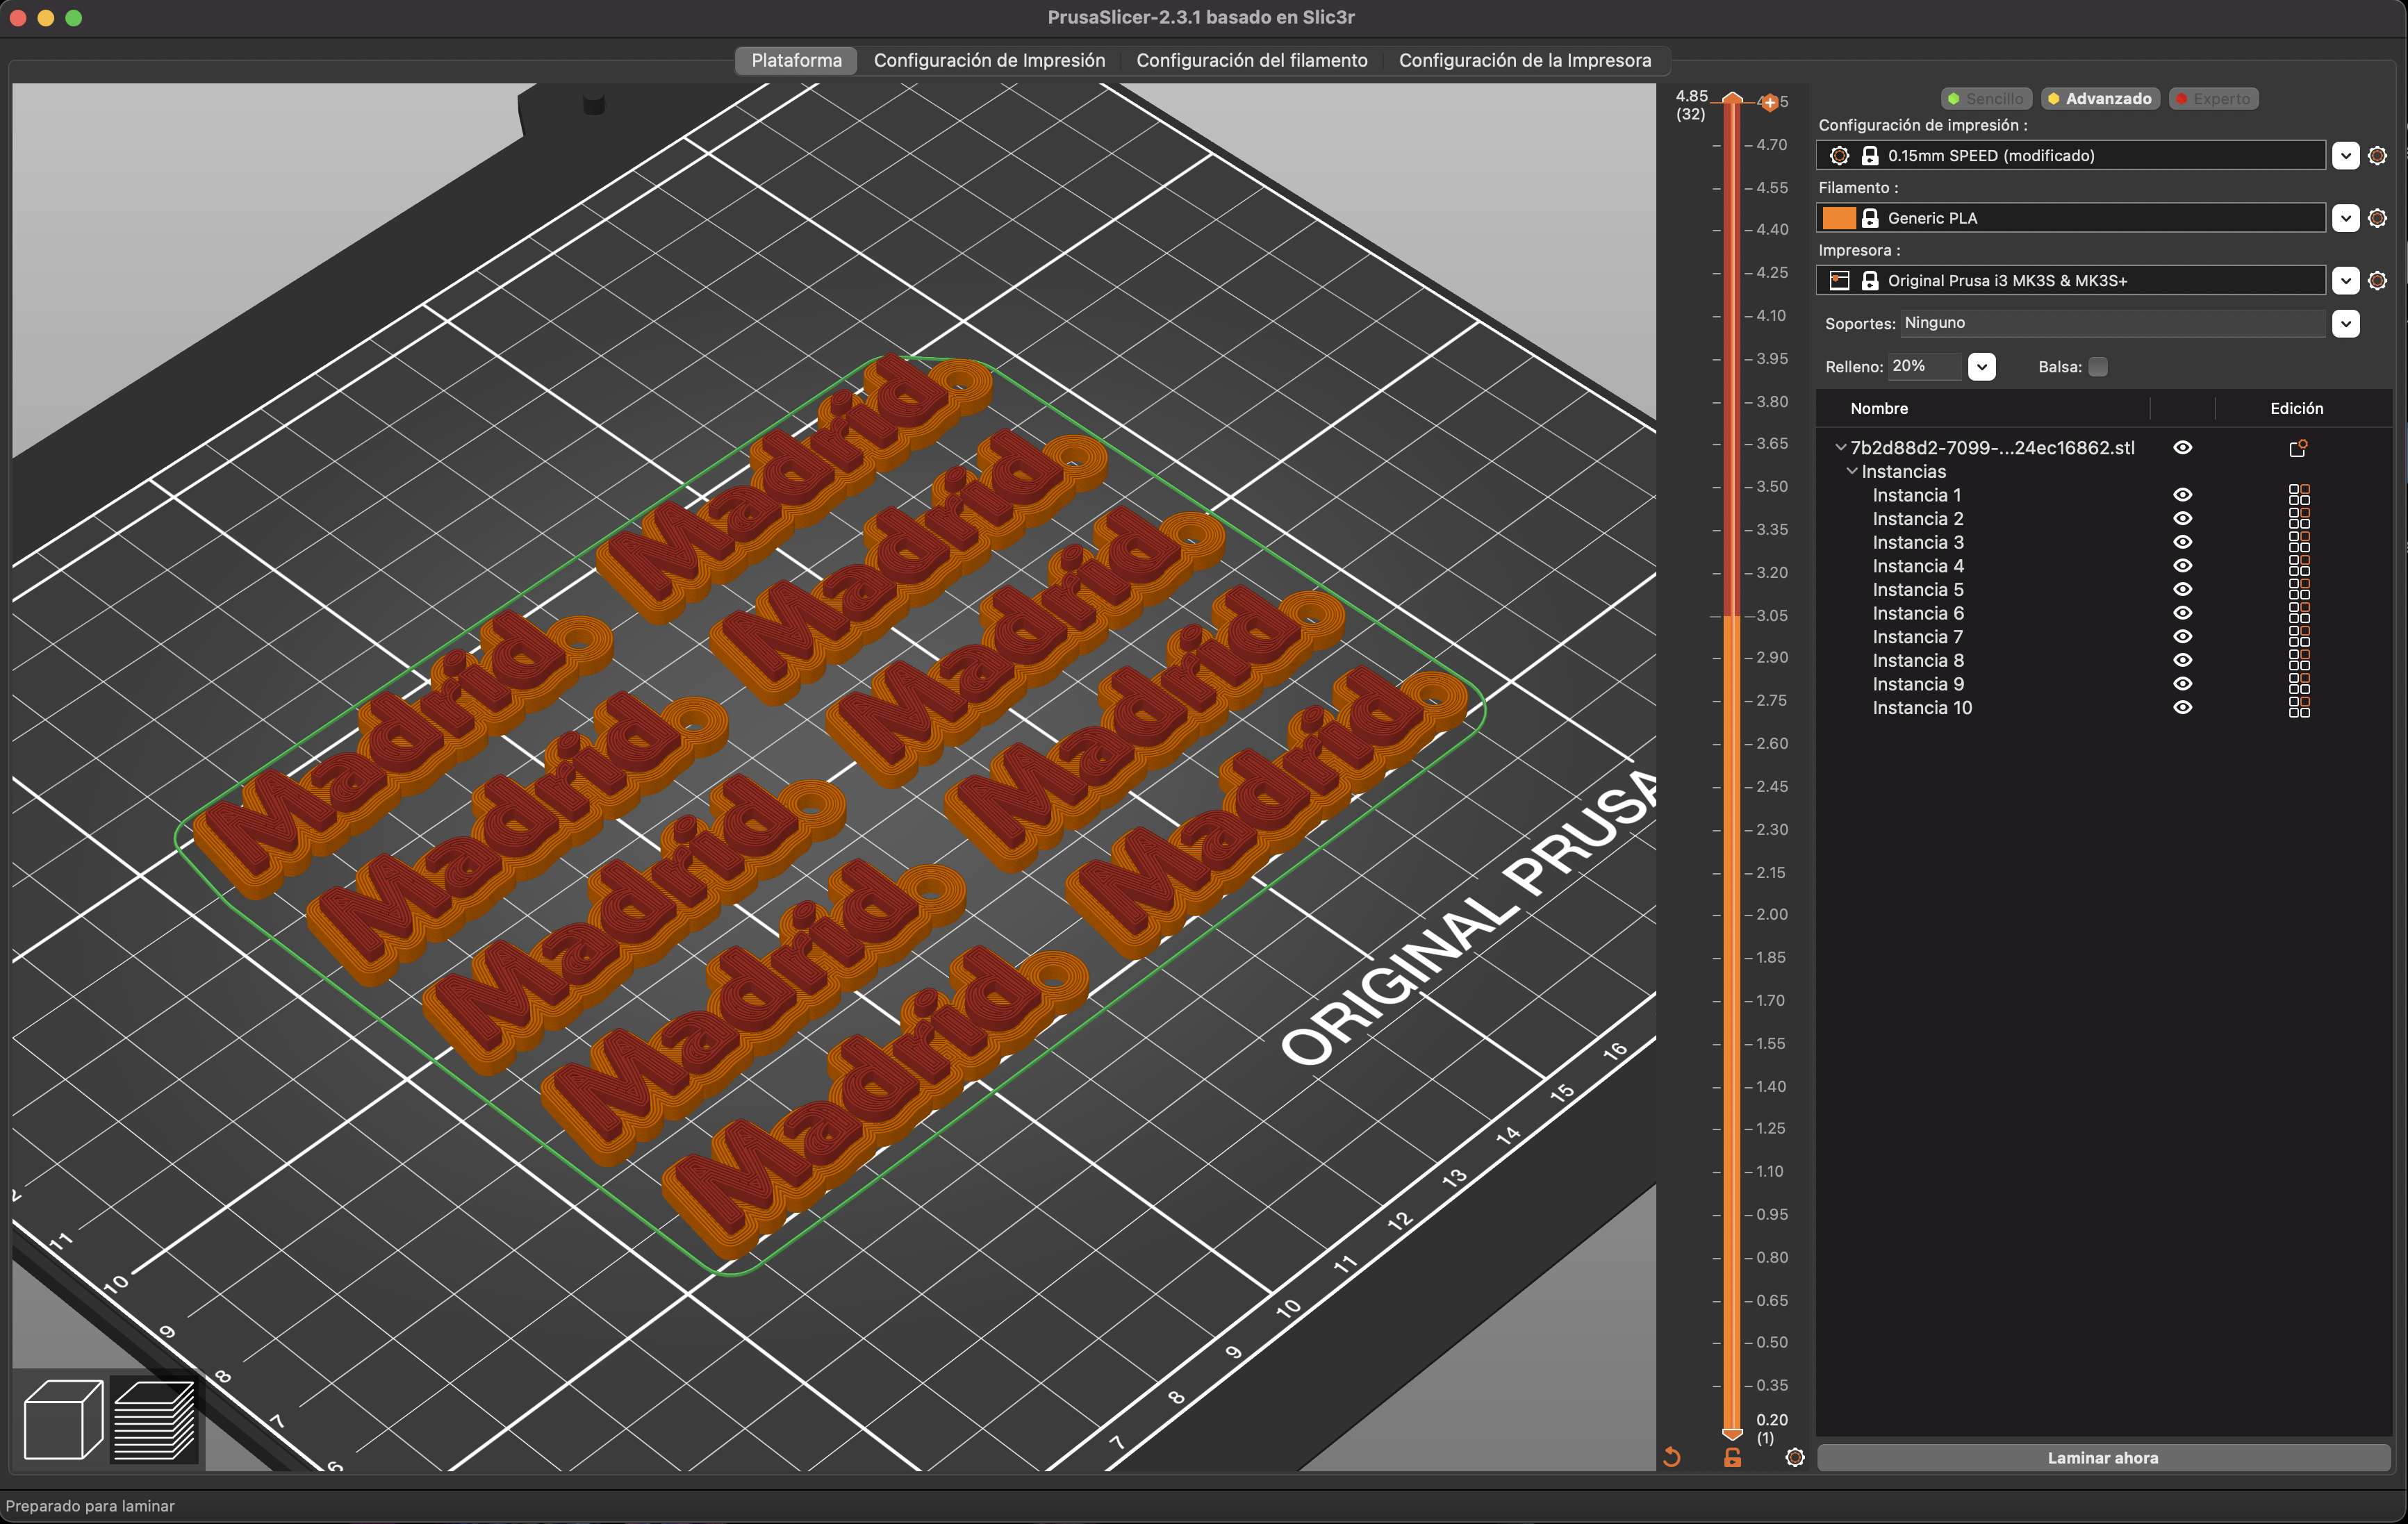Open Relleno percentage dropdown arrow
The image size is (2408, 1524).
(1982, 367)
